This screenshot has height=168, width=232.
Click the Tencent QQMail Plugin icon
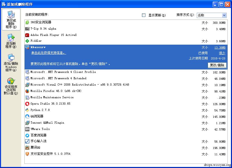click(x=27, y=123)
